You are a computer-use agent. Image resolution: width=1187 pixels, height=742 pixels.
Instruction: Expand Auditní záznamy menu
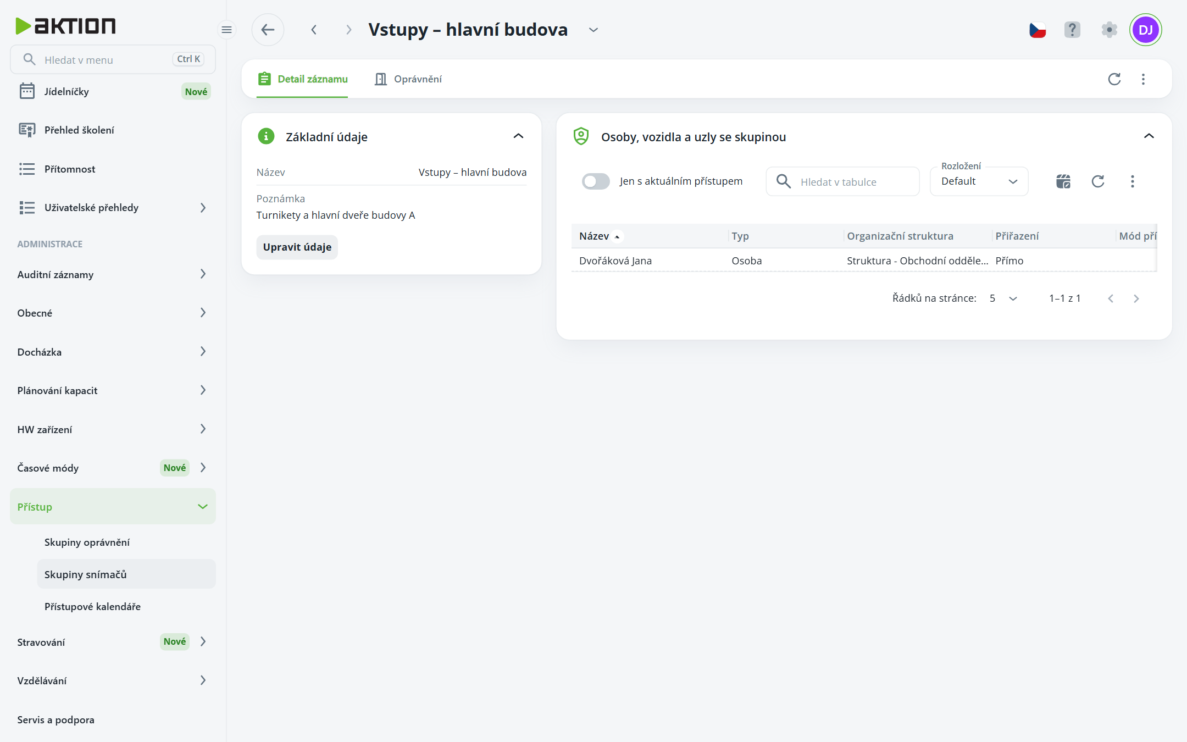pos(113,274)
